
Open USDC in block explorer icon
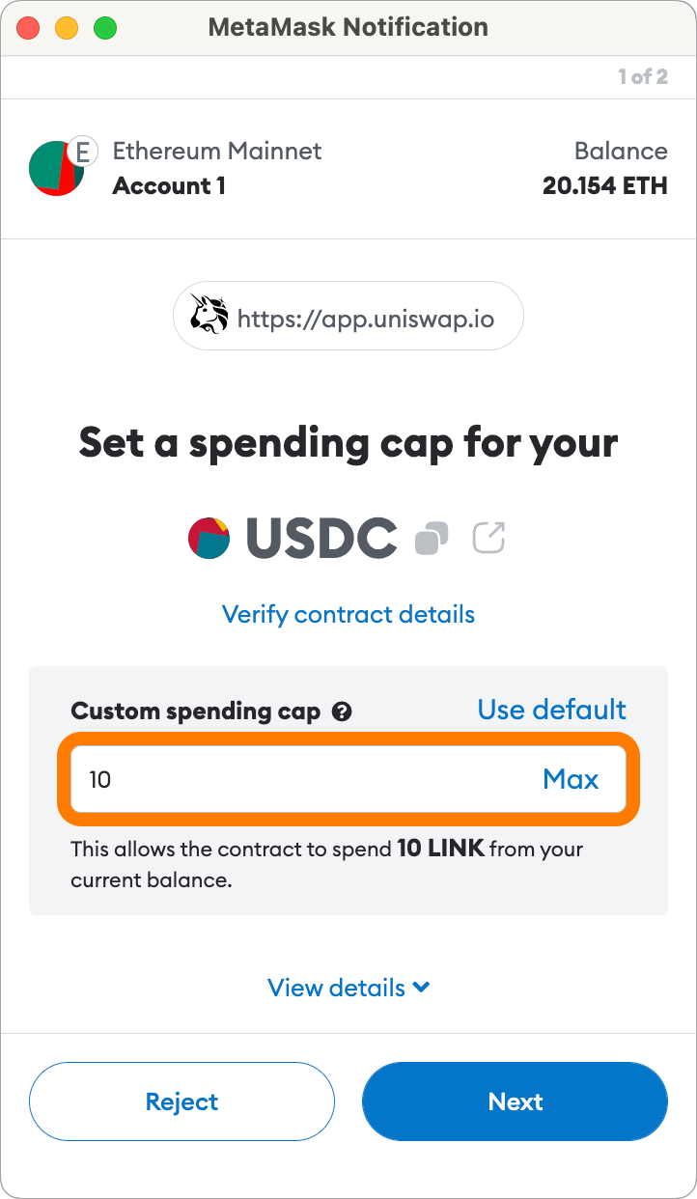(489, 538)
